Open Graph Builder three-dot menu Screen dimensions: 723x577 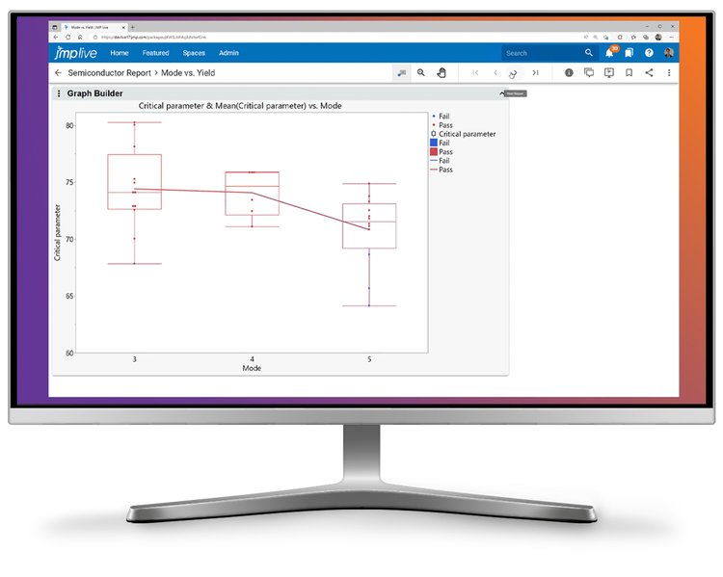[59, 93]
